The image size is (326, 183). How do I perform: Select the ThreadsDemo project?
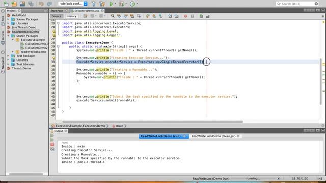tap(21, 68)
